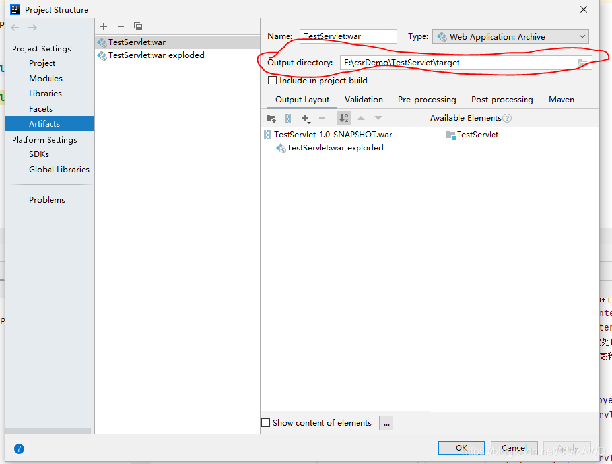Browse for output directory folder icon
The width and height of the screenshot is (612, 464).
tap(582, 63)
